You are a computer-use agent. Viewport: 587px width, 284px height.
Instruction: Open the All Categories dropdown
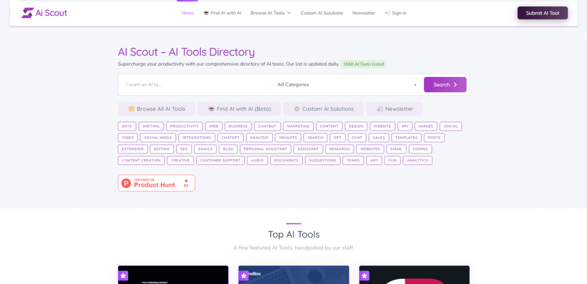(346, 85)
